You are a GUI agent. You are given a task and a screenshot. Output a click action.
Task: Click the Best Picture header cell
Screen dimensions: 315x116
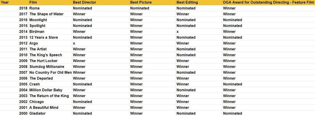pyautogui.click(x=152, y=2)
